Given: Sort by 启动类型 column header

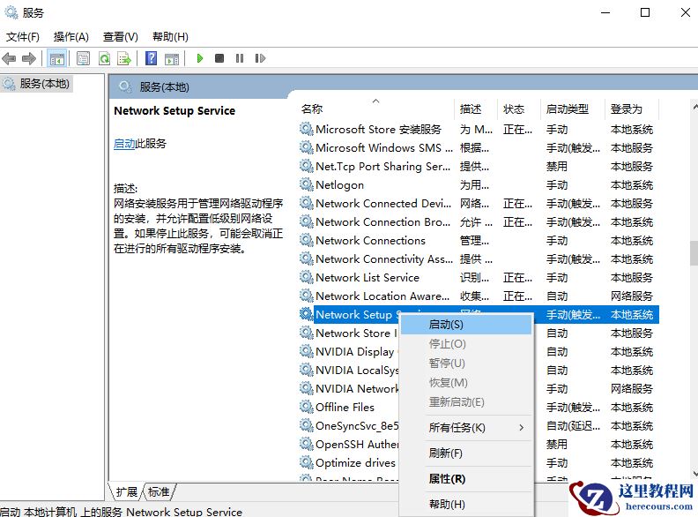Looking at the screenshot, I should 573,109.
